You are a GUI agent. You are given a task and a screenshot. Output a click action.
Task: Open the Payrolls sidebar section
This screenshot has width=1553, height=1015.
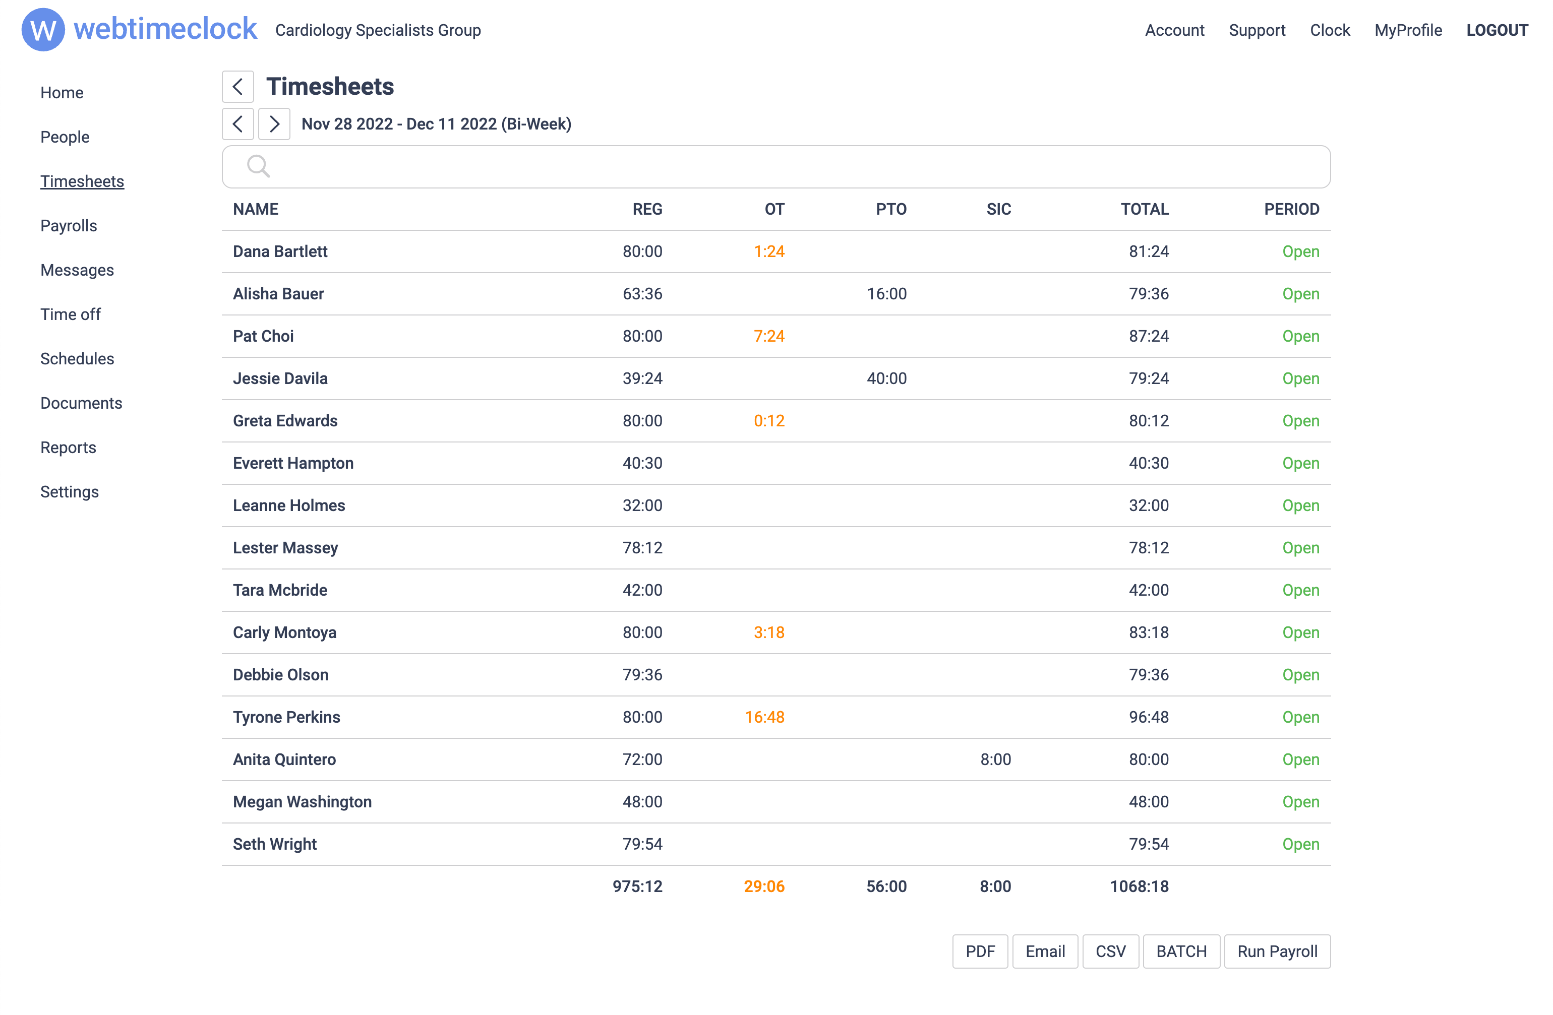click(68, 226)
